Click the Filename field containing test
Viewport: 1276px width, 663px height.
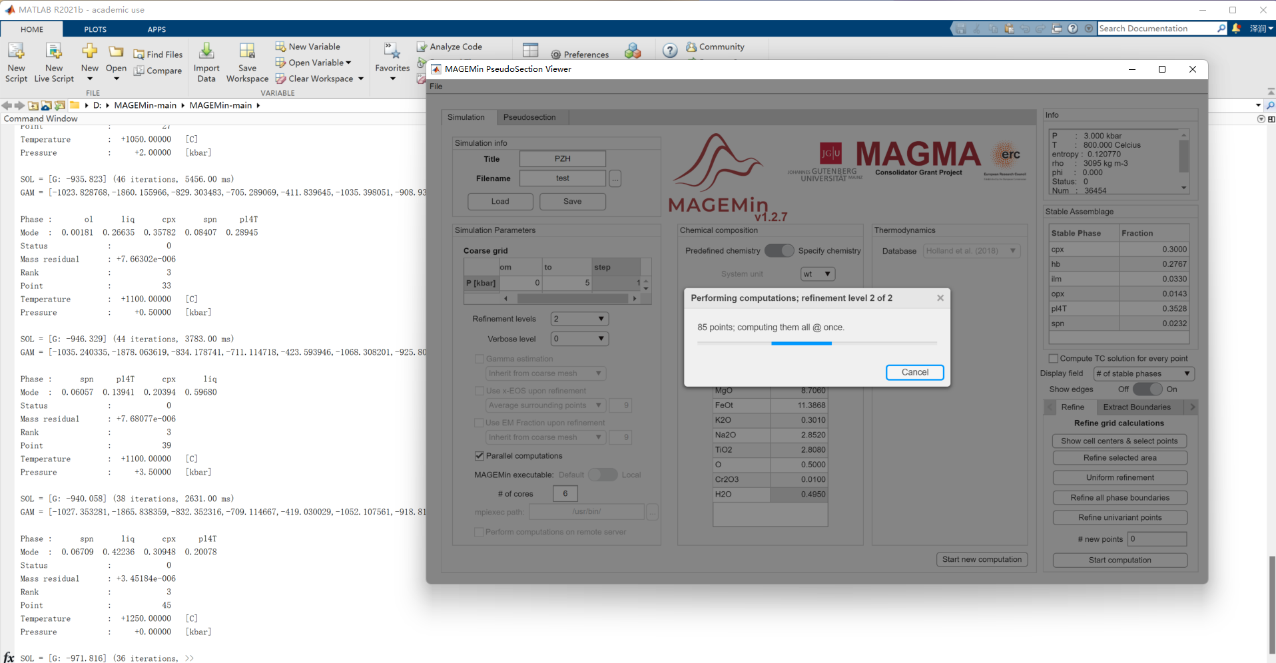561,178
